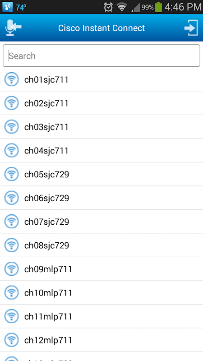Open channel ch02sjc711
This screenshot has height=361, width=203.
[101, 103]
